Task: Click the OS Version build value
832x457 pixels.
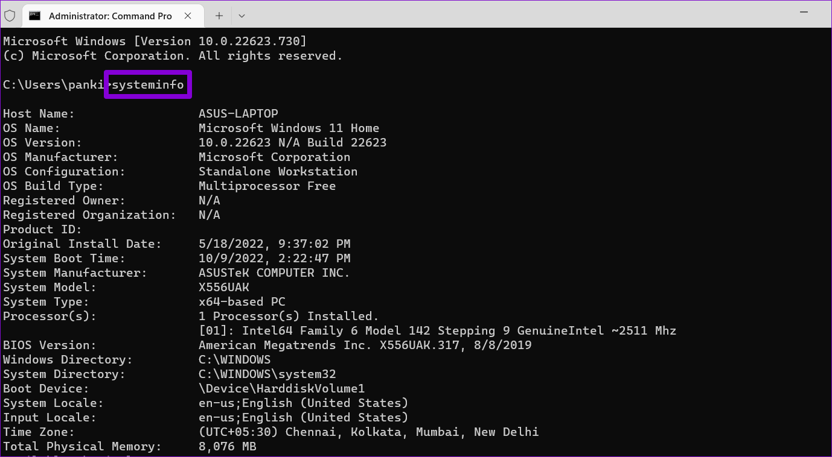Action: 292,142
